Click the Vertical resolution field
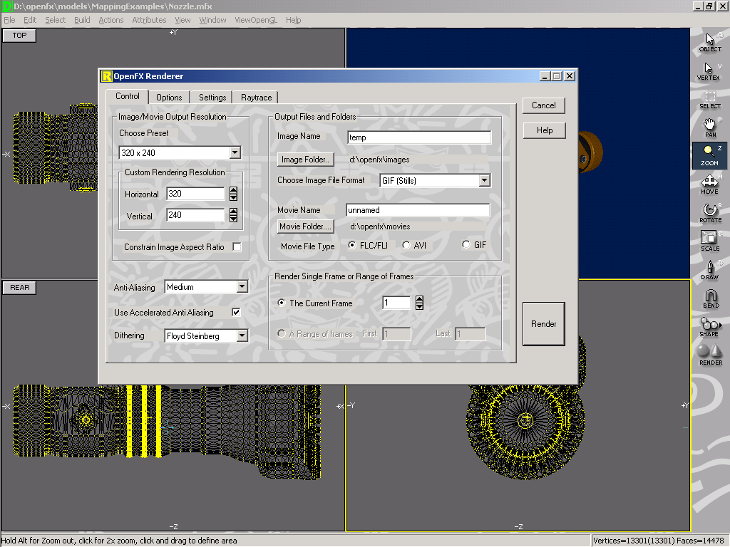Image resolution: width=730 pixels, height=547 pixels. coord(195,215)
